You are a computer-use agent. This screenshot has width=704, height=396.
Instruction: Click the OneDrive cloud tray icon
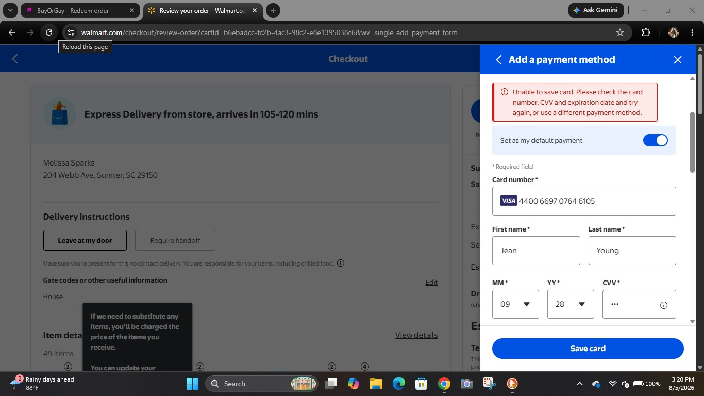pos(596,384)
